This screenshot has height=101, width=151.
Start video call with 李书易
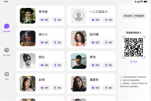click(x=44, y=20)
